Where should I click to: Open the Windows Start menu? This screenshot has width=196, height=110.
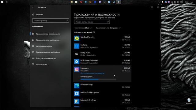tap(2, 2)
